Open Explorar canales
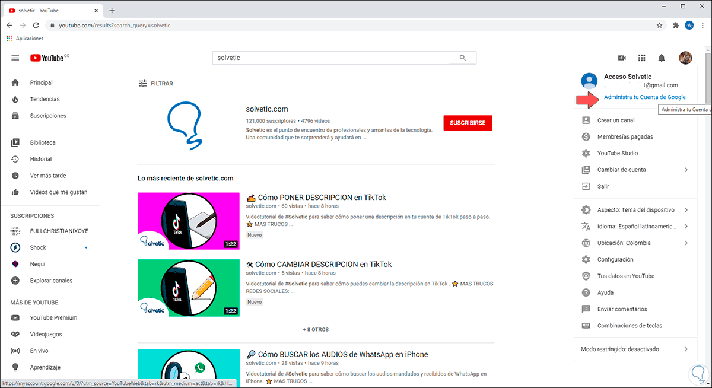The height and width of the screenshot is (388, 712). coord(50,281)
